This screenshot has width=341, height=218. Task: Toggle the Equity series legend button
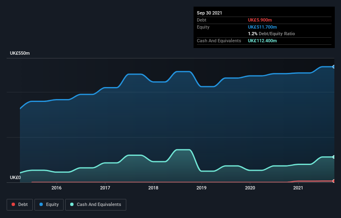(49, 205)
